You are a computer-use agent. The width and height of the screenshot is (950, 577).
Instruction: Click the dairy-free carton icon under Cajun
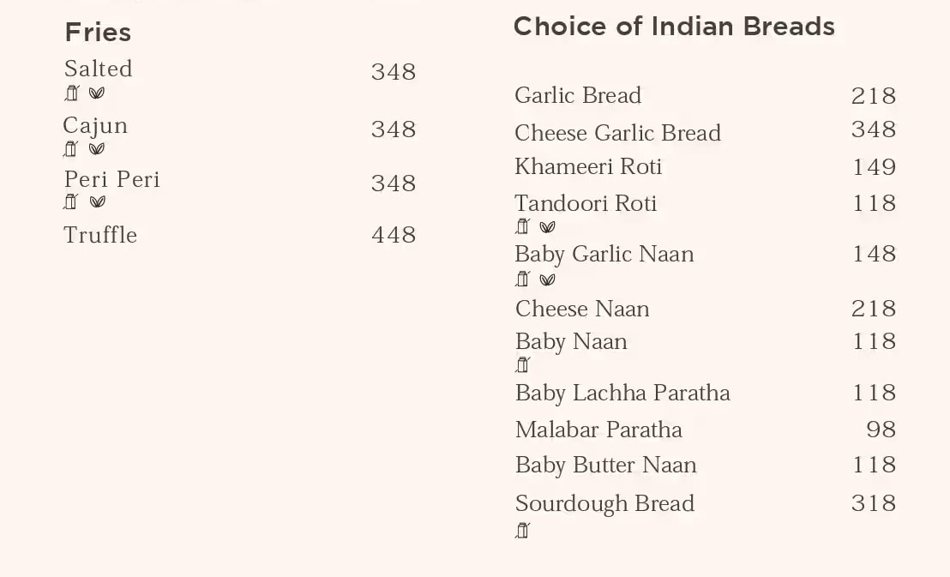coord(71,149)
